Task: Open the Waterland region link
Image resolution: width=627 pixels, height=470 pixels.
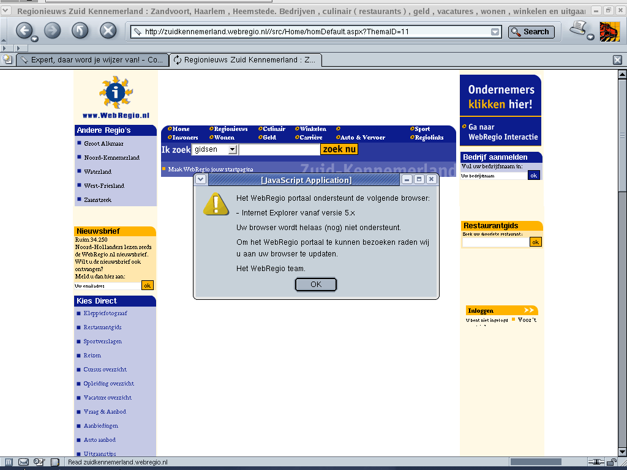Action: pyautogui.click(x=97, y=171)
